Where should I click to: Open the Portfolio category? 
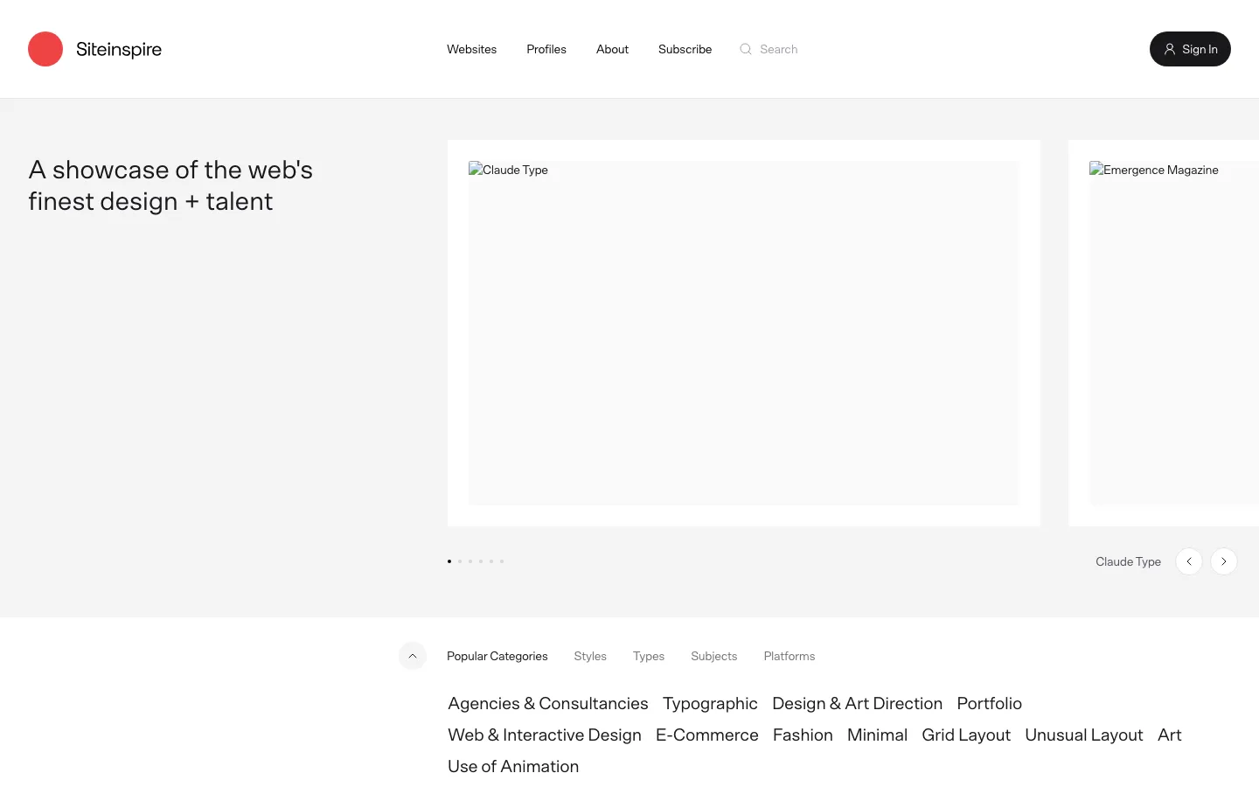[990, 704]
